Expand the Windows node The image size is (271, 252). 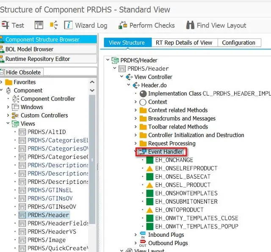tap(8, 107)
